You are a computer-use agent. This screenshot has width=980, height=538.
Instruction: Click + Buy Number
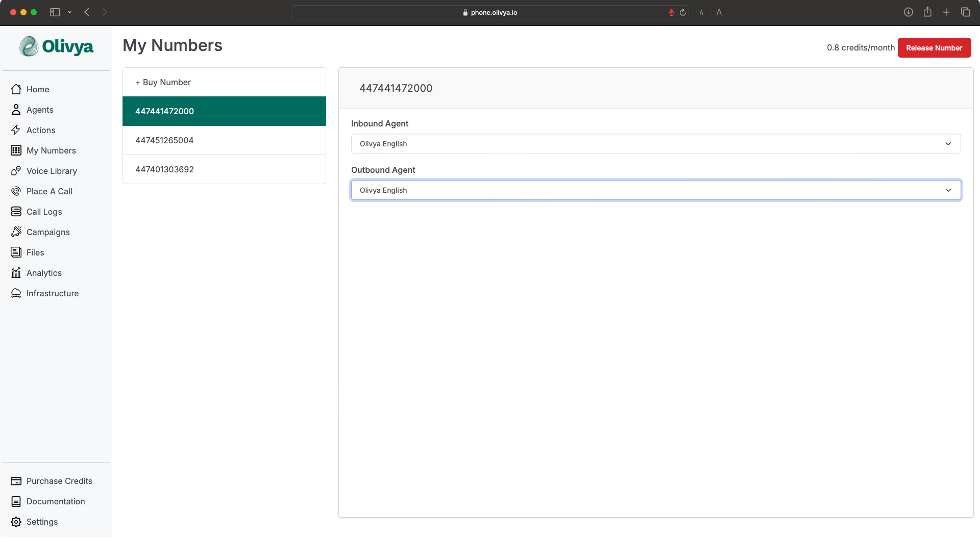click(x=224, y=82)
